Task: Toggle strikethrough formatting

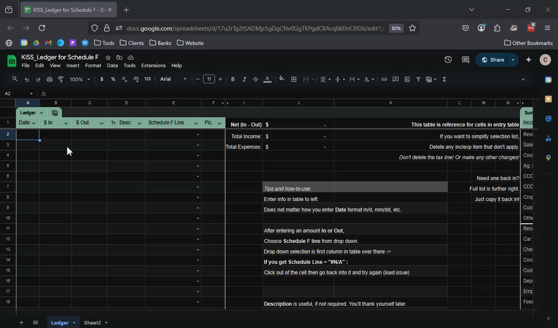Action: 255,79
